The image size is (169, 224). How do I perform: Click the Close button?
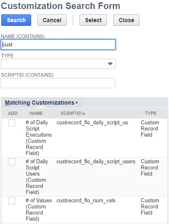point(126,20)
